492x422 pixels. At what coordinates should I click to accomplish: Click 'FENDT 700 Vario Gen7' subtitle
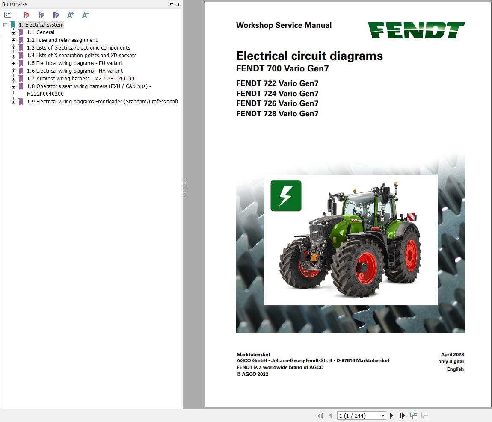pos(282,68)
